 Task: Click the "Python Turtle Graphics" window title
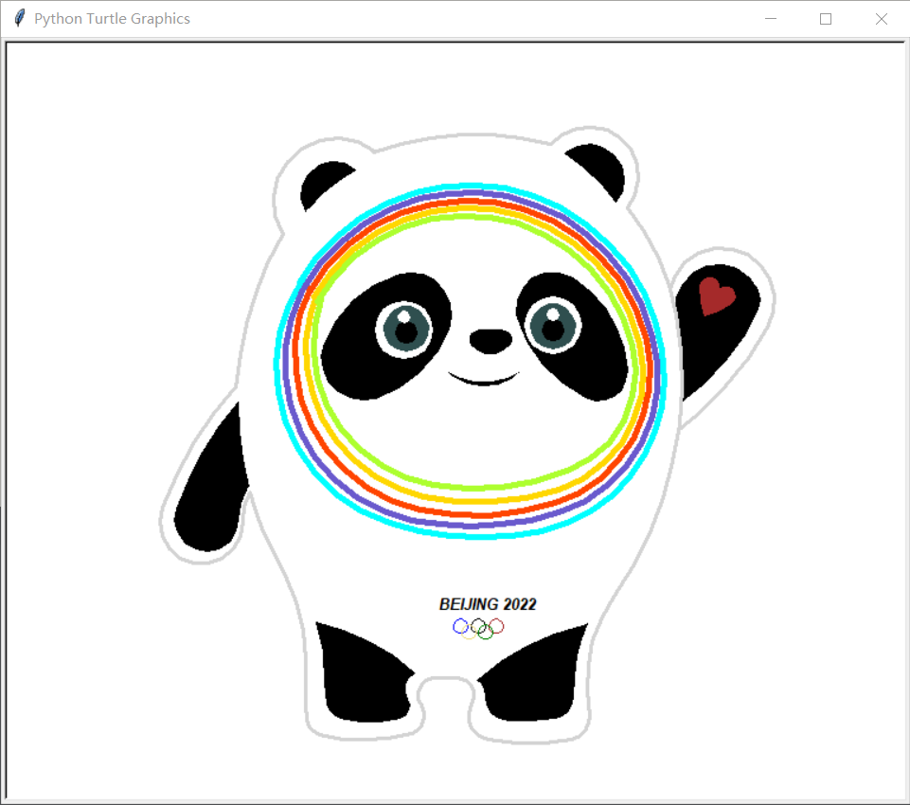[112, 19]
